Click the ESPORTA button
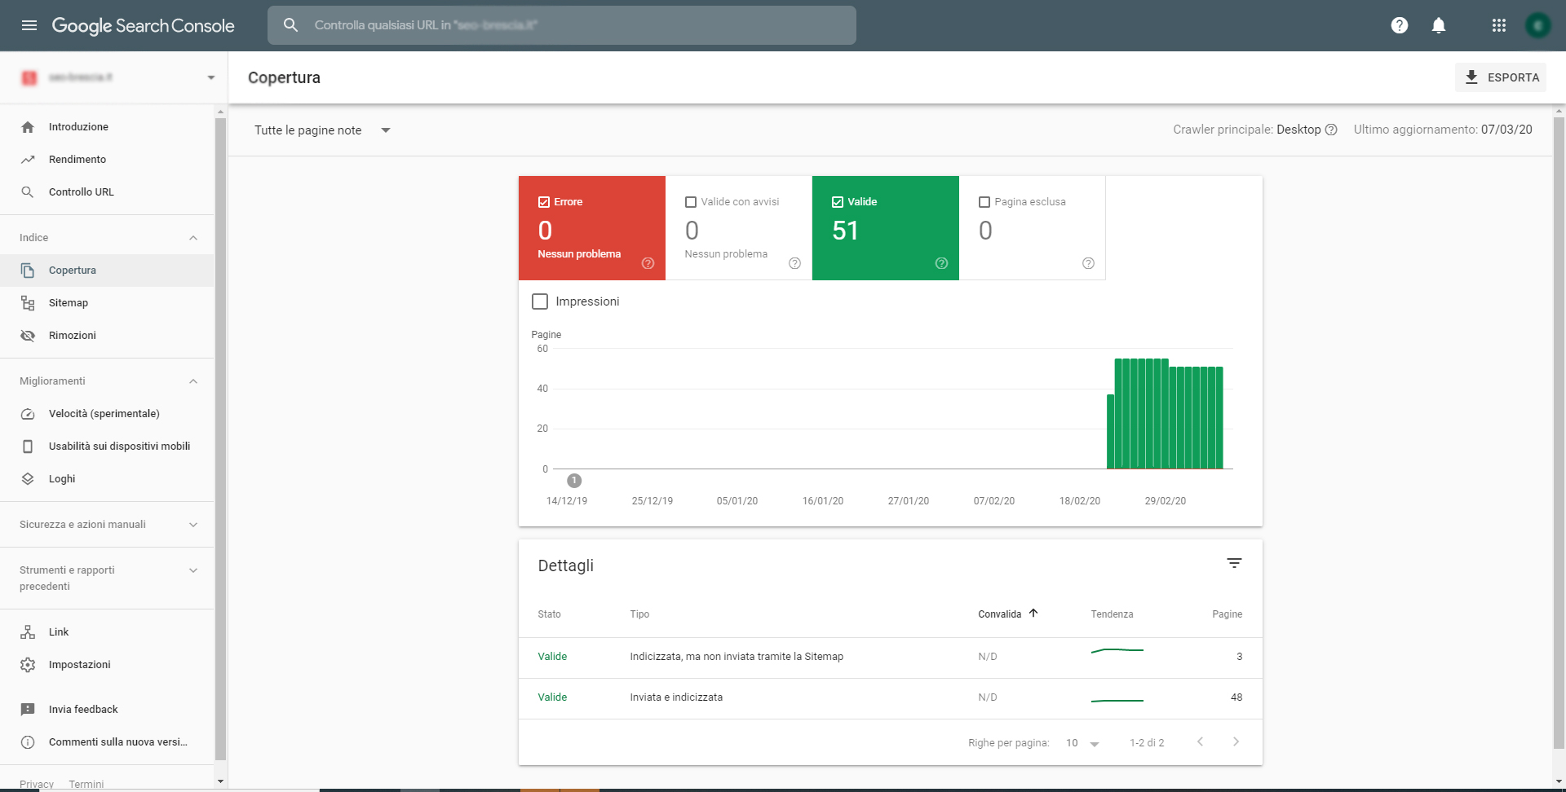Image resolution: width=1566 pixels, height=792 pixels. click(1501, 77)
